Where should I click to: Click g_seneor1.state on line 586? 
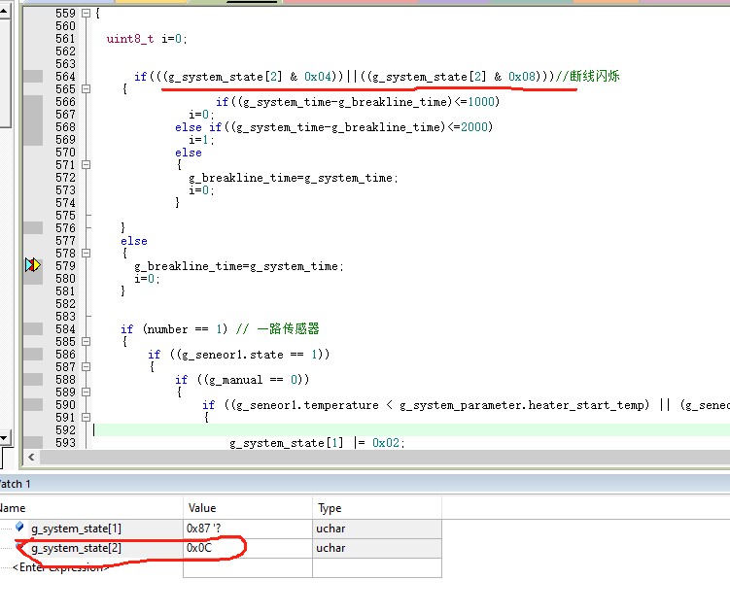coord(232,355)
